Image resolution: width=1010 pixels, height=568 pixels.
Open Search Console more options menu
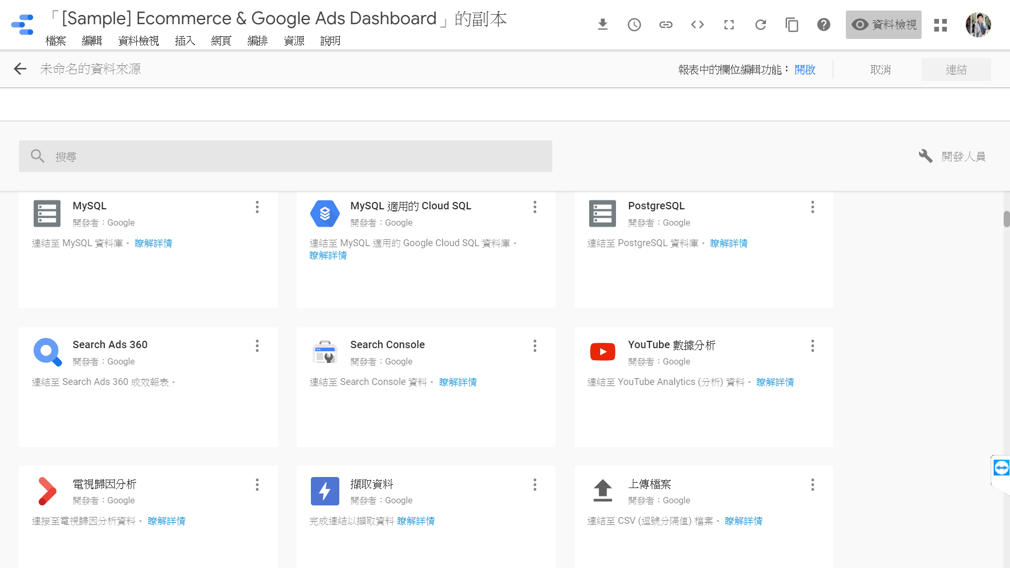535,346
